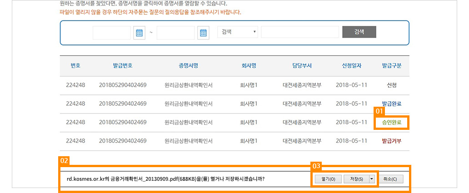Viewport: 469px width, 193px height.
Task: Expand the arrow beside 저장(S)
Action: (x=372, y=179)
